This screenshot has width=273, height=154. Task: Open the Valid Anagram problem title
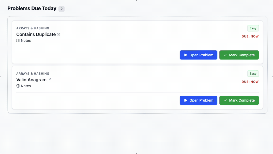pos(31,80)
